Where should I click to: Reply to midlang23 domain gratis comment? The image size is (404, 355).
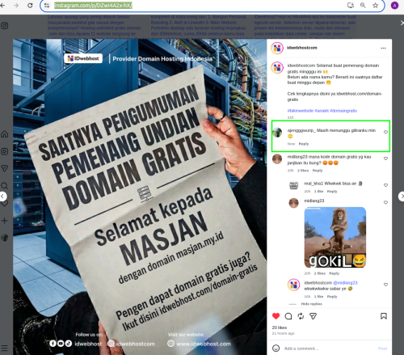pyautogui.click(x=318, y=171)
